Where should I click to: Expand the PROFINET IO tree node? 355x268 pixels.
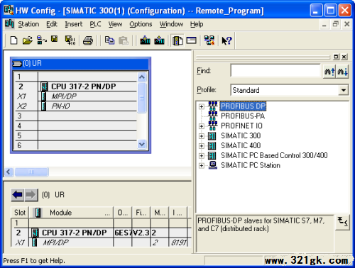(x=202, y=126)
